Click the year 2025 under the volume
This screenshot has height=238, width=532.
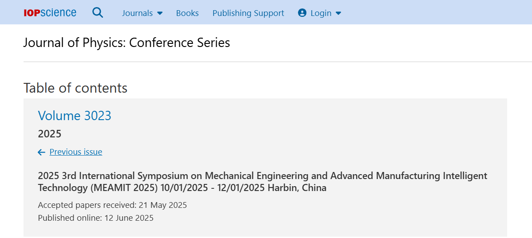50,134
